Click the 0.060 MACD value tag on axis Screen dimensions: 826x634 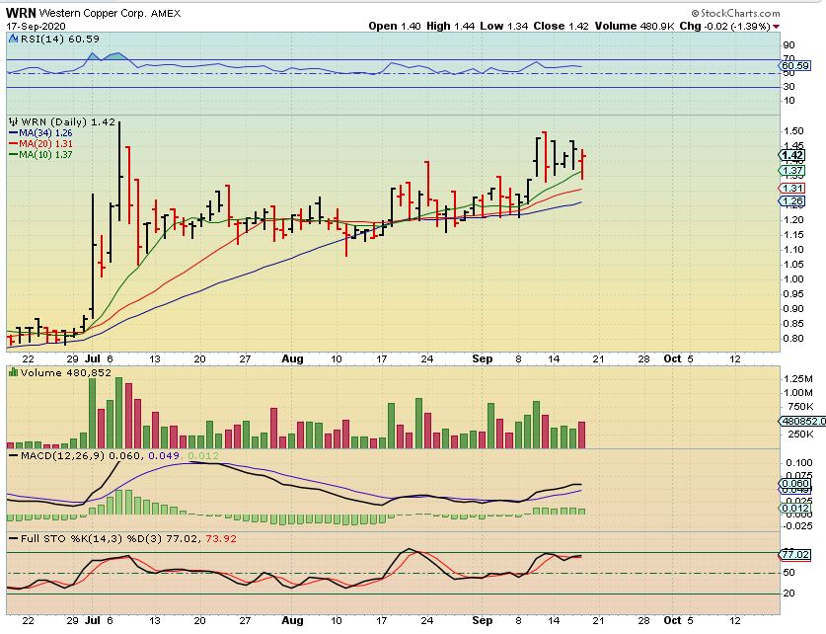795,483
